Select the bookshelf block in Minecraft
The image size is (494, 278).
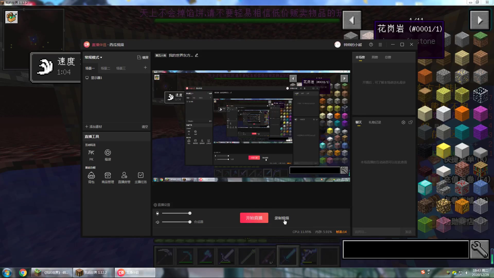pyautogui.click(x=480, y=169)
